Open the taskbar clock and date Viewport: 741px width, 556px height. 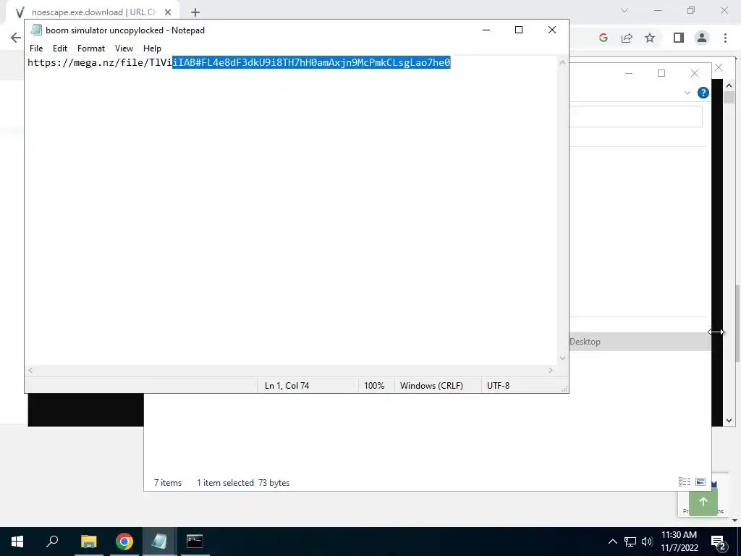tap(679, 542)
